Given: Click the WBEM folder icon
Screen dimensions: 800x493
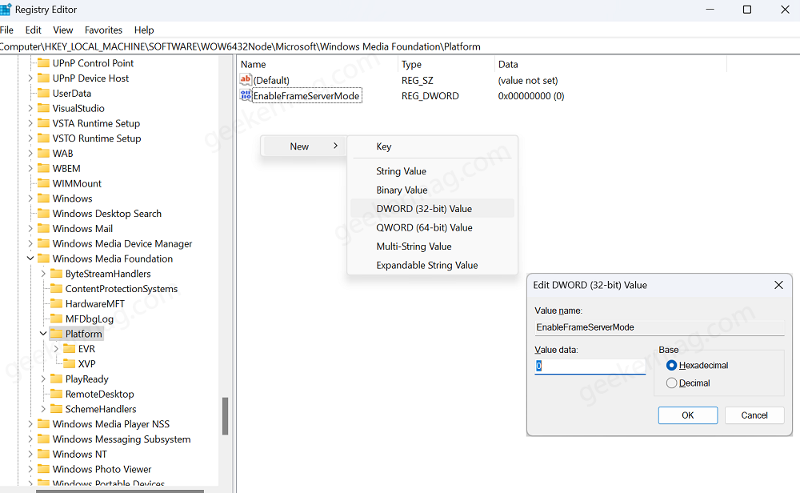Looking at the screenshot, I should pyautogui.click(x=44, y=168).
